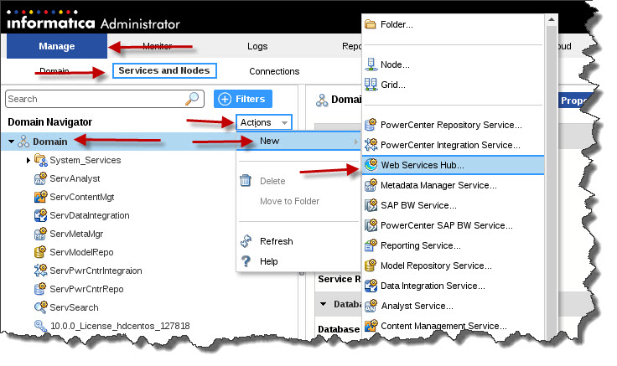This screenshot has width=617, height=366.
Task: Collapse the Domain tree node
Action: click(11, 142)
